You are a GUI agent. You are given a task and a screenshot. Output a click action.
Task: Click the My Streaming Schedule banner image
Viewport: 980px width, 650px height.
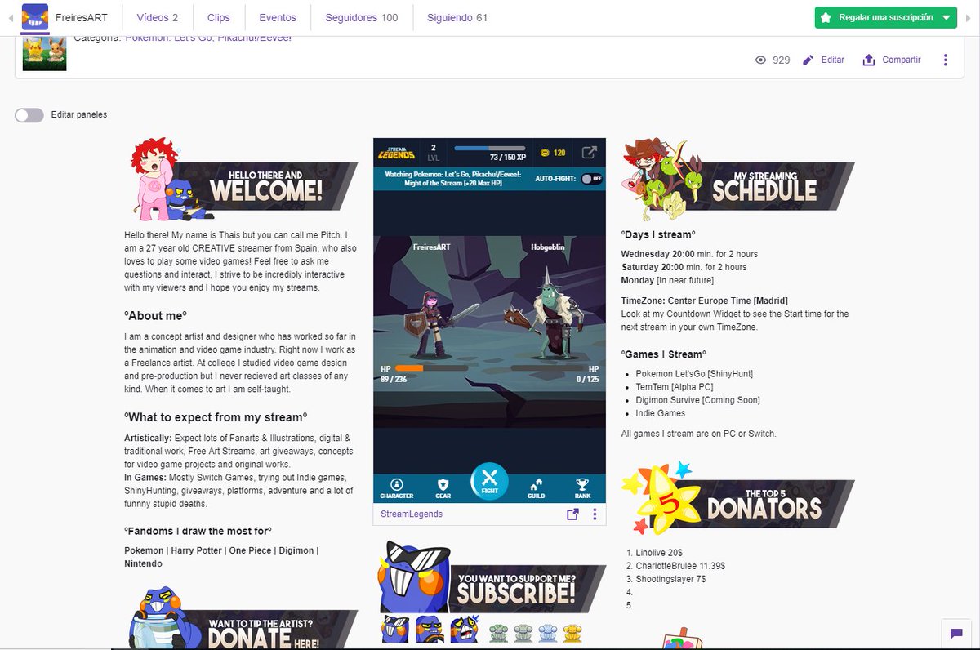pos(737,180)
